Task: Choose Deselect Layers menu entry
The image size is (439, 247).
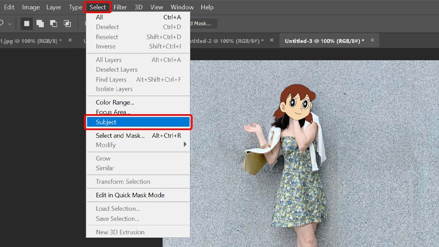Action: (x=138, y=70)
